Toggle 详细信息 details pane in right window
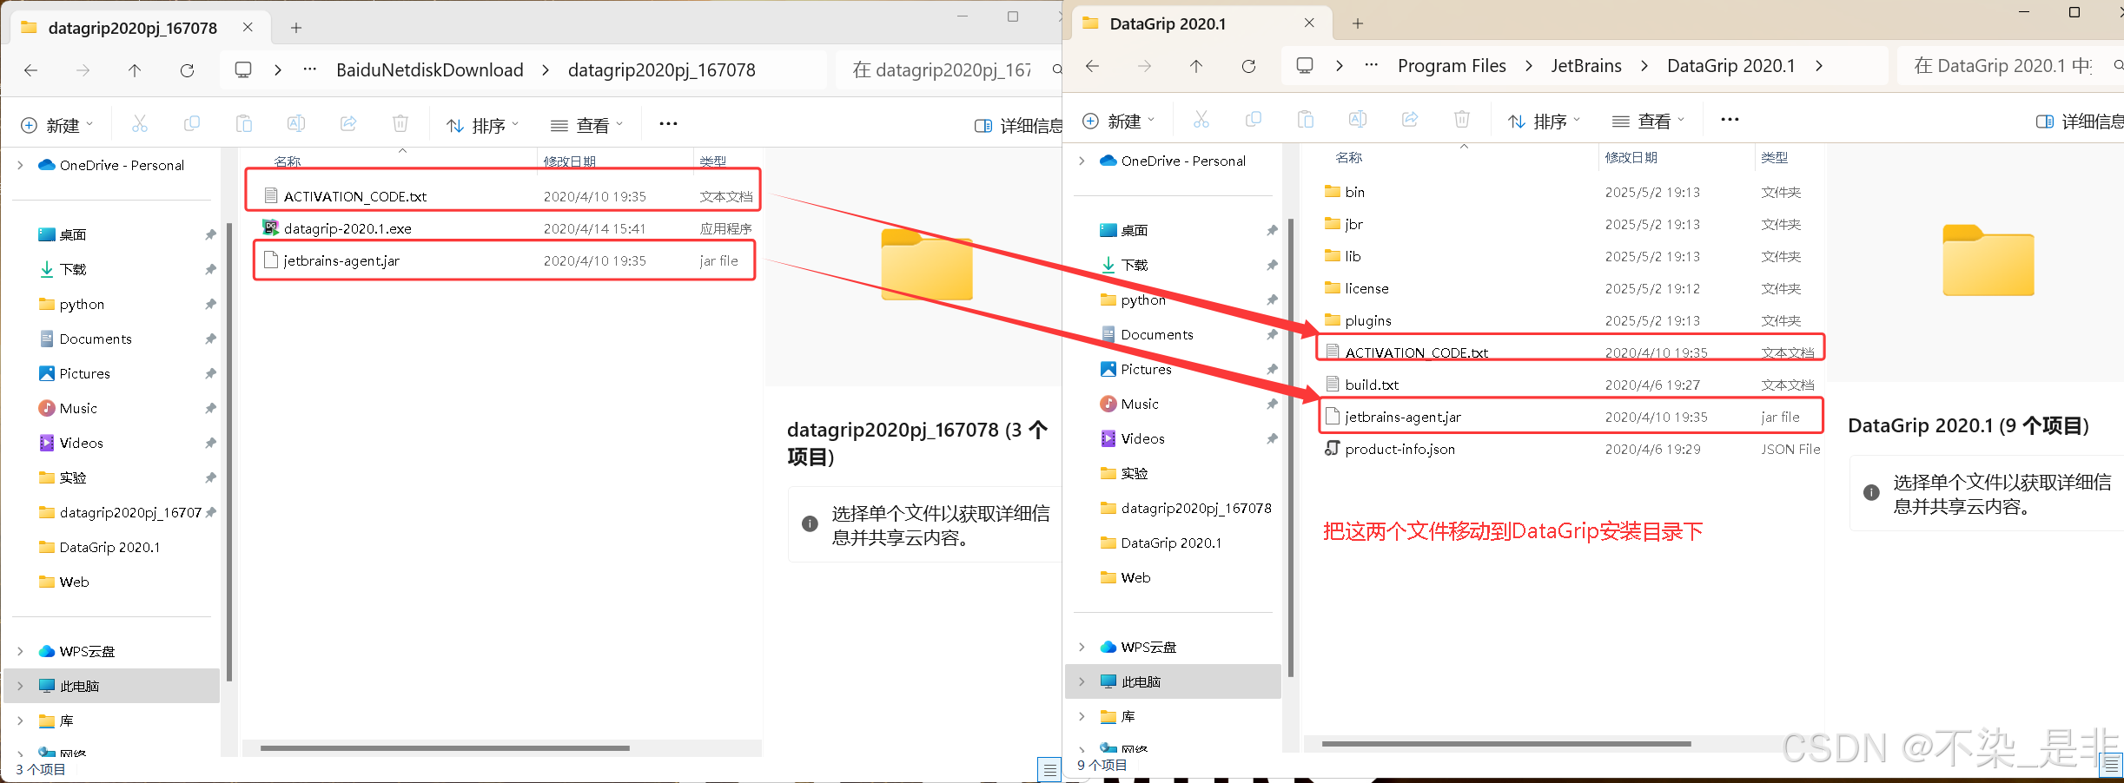Screen dimensions: 2124x783 2080,122
